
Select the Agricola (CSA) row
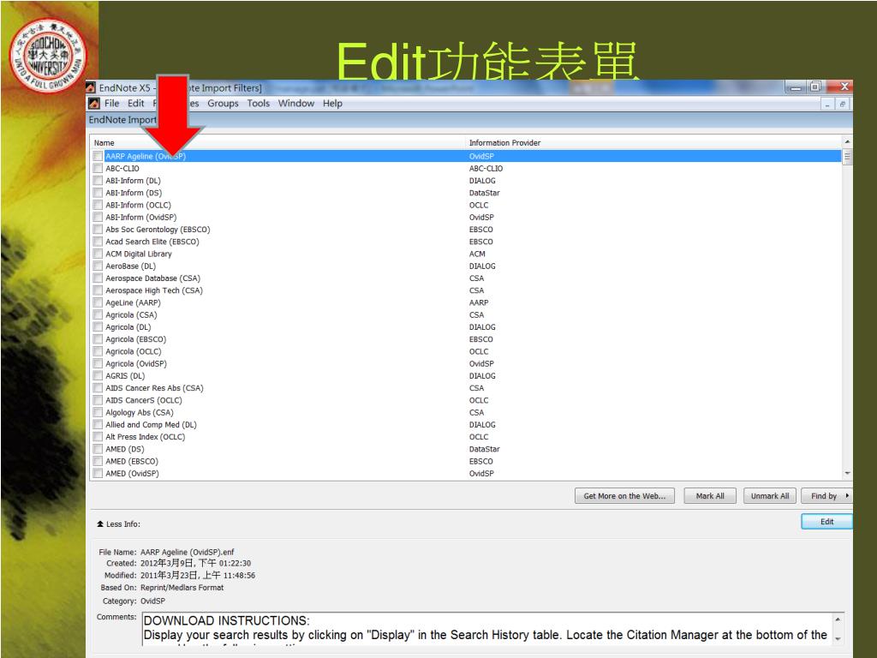coord(467,315)
